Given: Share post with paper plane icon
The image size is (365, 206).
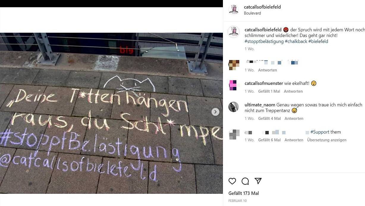Looking at the screenshot, I should 258,181.
